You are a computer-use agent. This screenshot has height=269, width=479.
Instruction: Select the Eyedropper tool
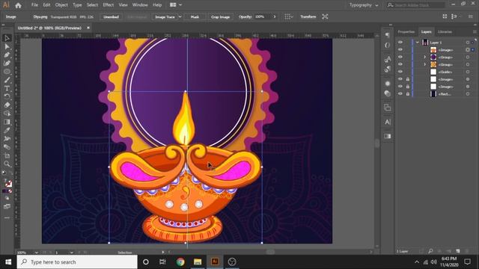[7, 130]
